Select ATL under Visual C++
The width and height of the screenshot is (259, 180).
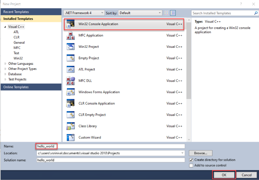pyautogui.click(x=16, y=32)
